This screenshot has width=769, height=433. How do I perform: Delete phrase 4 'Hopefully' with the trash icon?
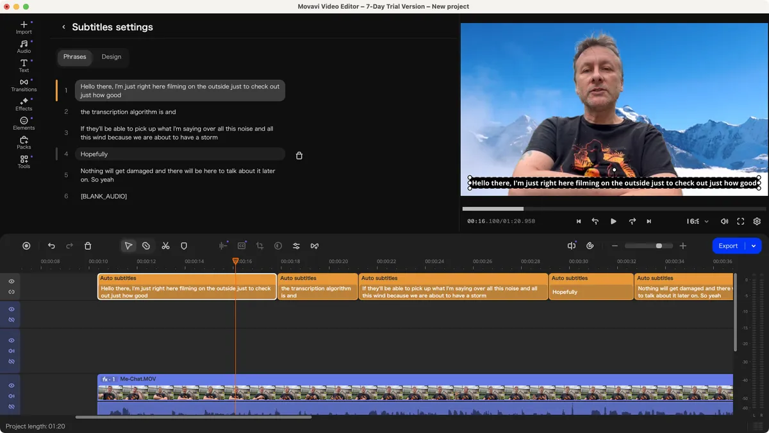pos(299,155)
